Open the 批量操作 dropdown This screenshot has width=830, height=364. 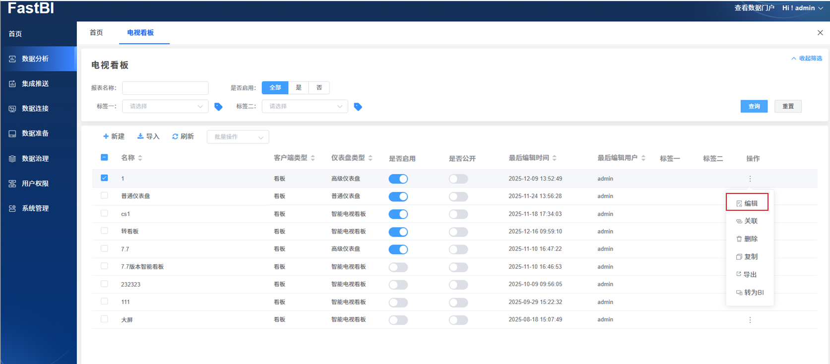pos(238,137)
